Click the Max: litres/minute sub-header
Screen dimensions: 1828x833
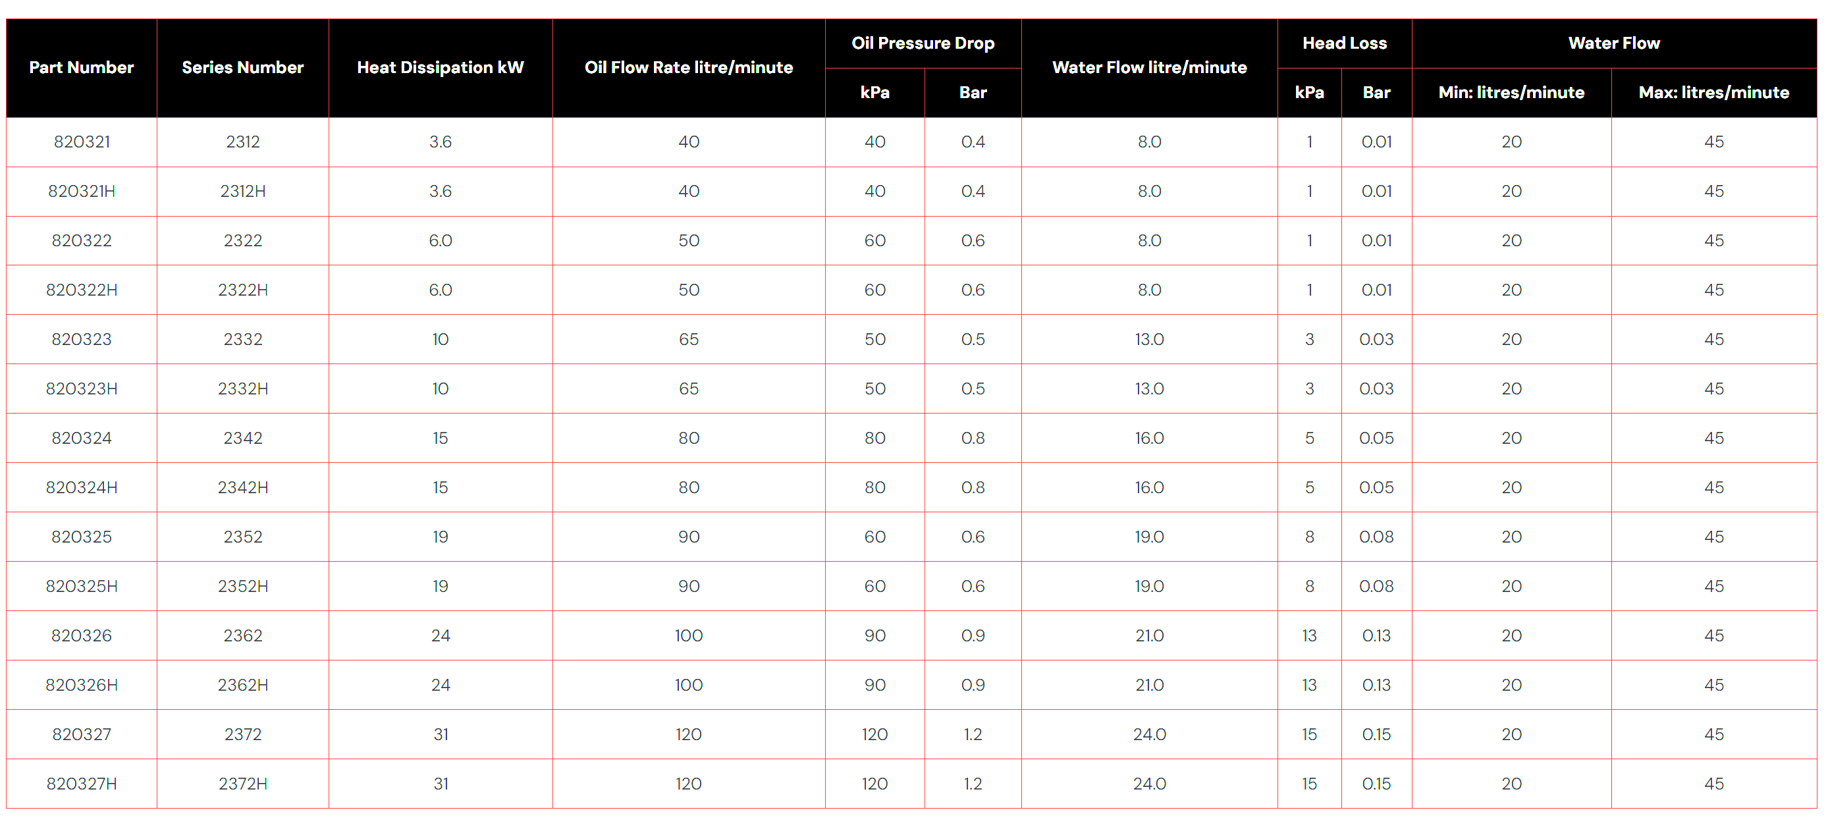pyautogui.click(x=1713, y=92)
